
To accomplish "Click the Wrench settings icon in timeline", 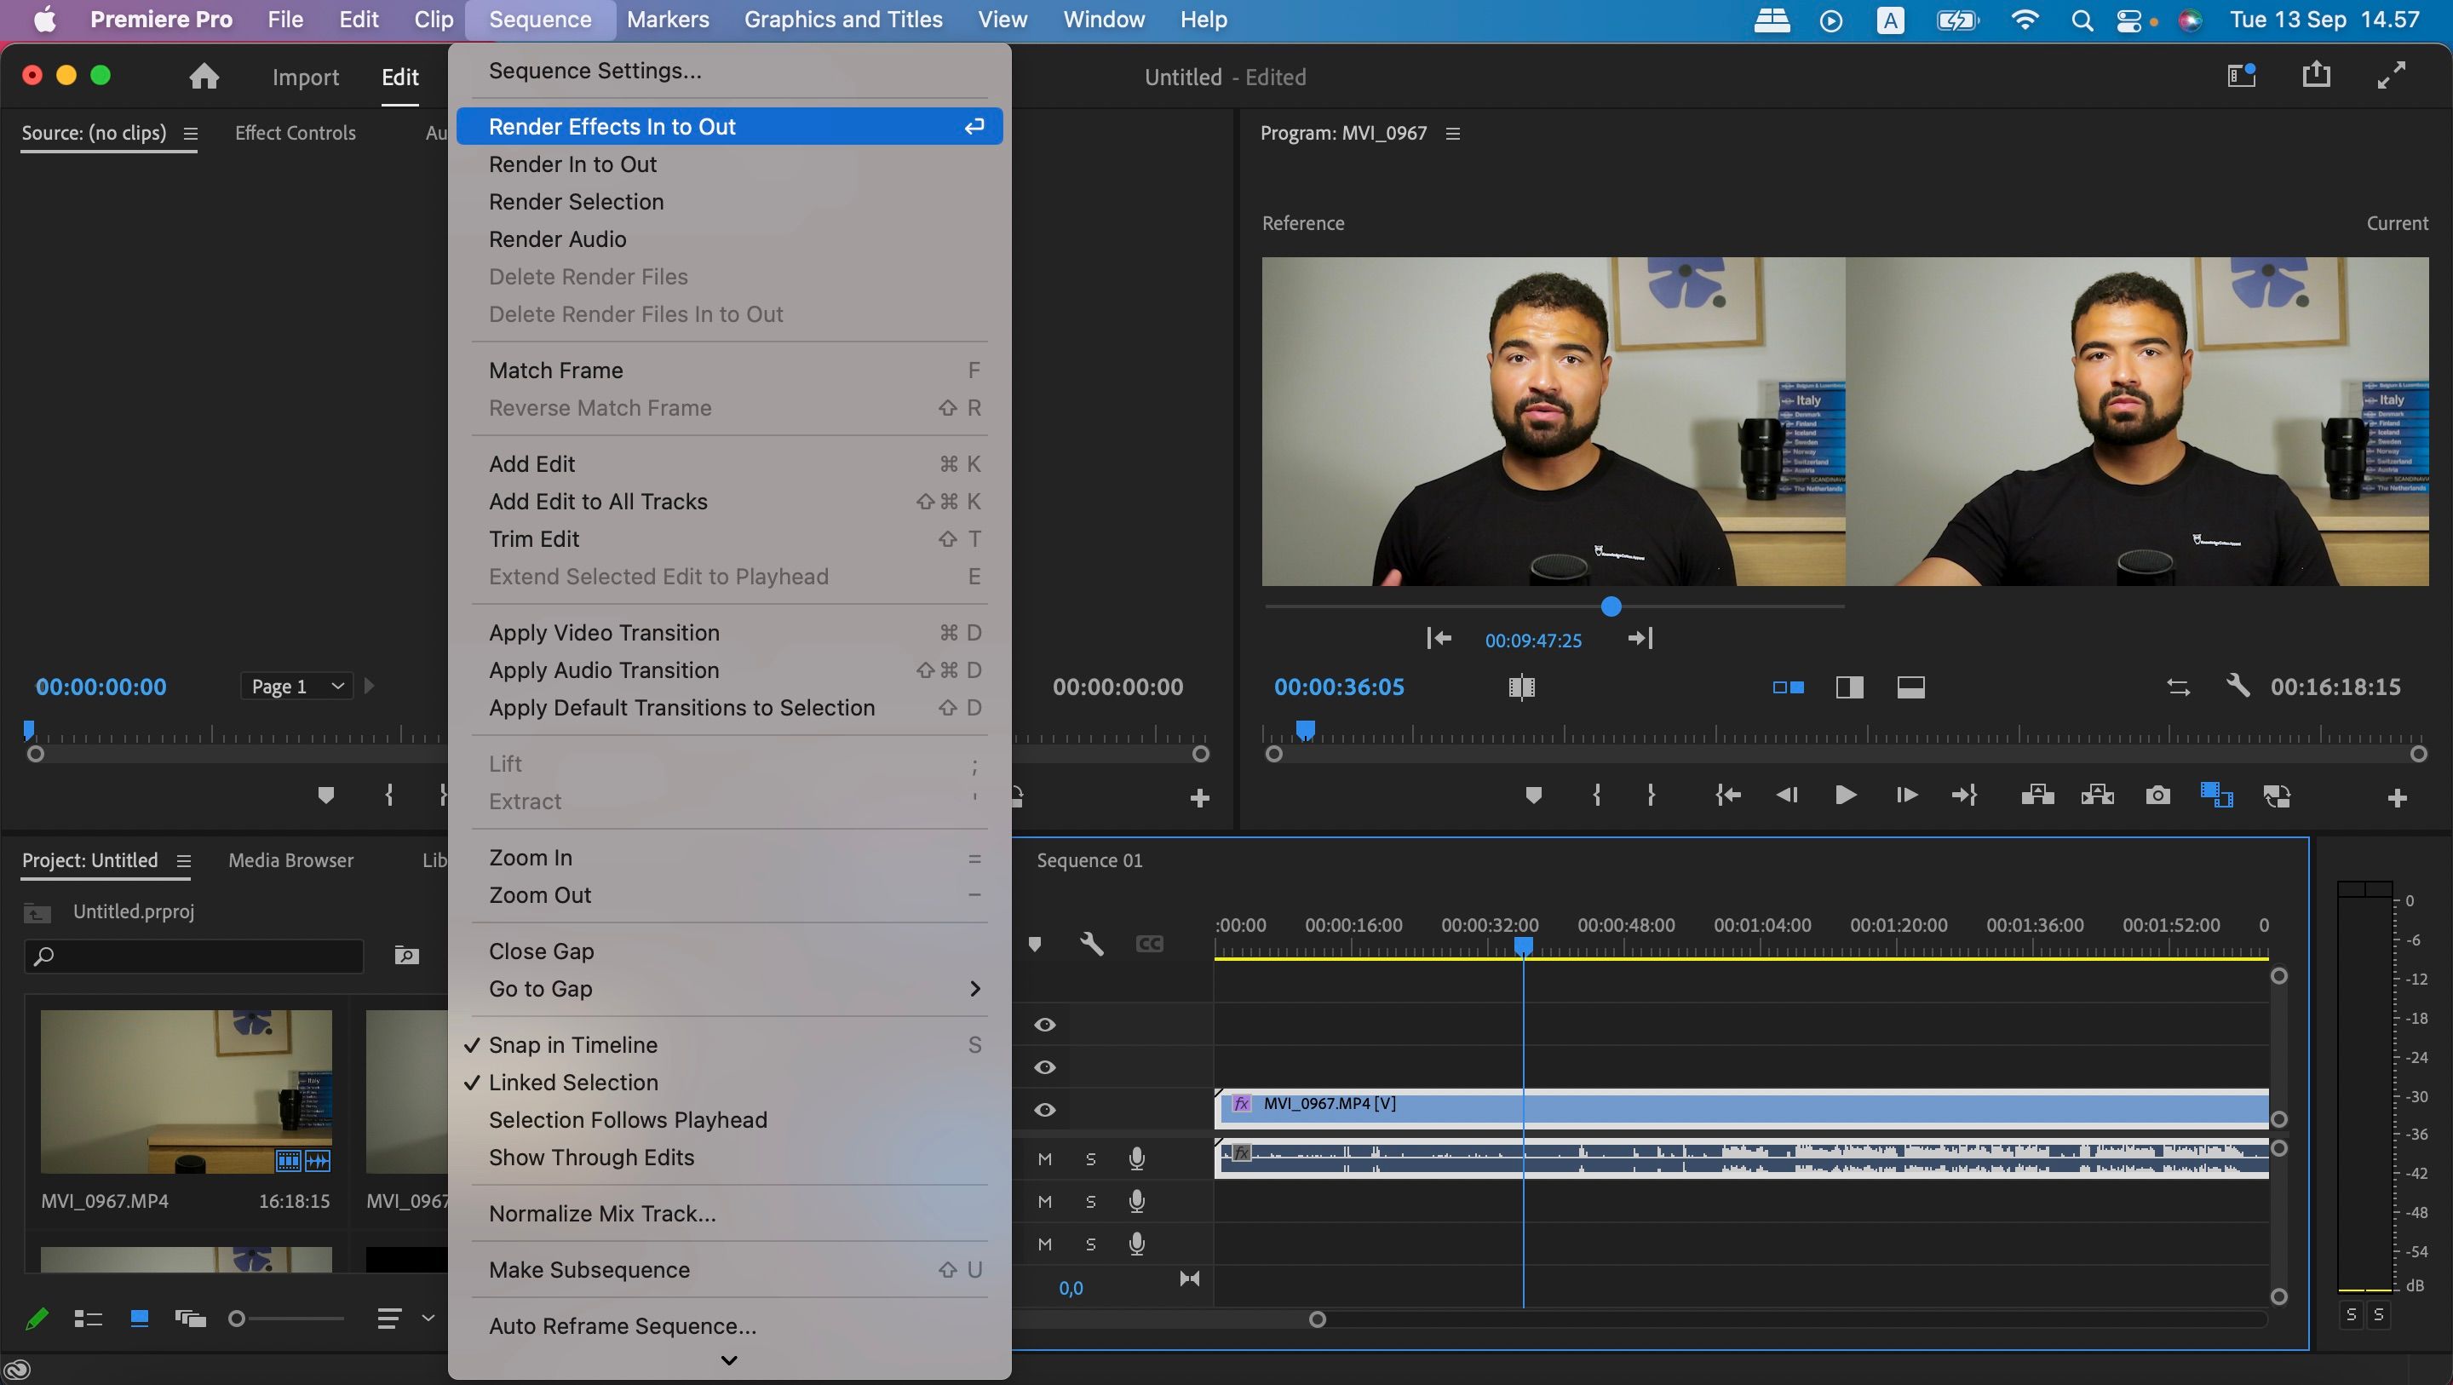I will click(x=1092, y=944).
